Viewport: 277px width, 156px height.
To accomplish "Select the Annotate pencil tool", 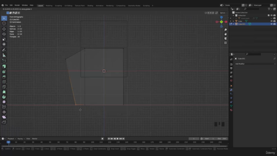I will click(4, 50).
